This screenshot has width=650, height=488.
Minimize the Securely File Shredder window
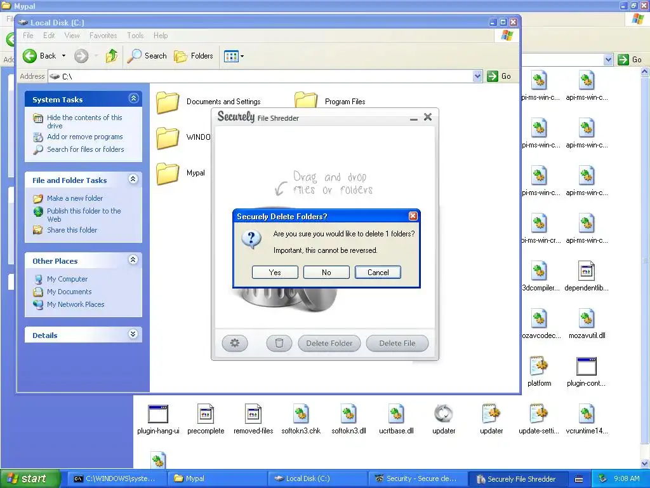point(413,119)
